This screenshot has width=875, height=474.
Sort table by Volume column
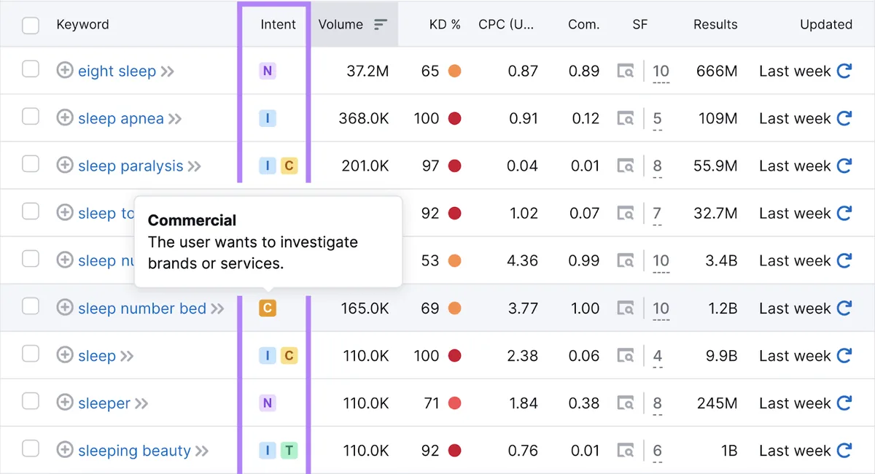click(x=354, y=24)
